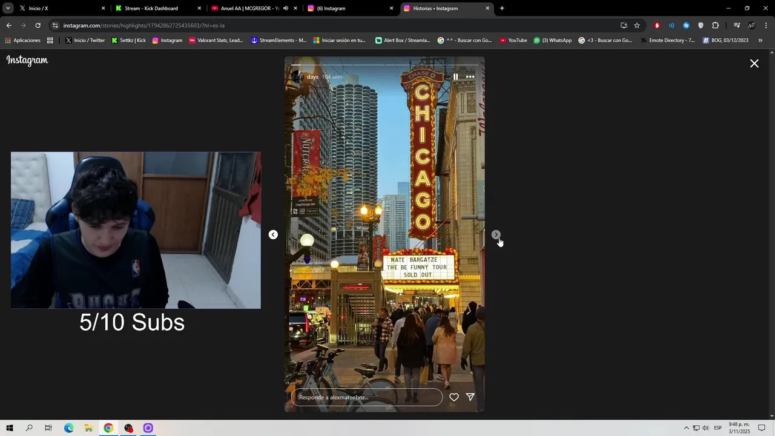
Task: Bookmark this page with the star
Action: click(x=637, y=25)
